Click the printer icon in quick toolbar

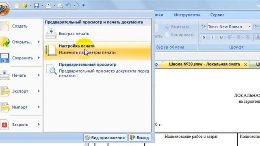point(48,6)
